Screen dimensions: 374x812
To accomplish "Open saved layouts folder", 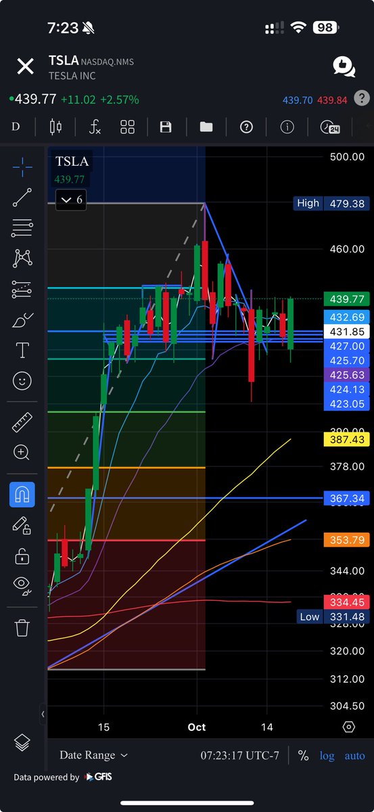I will pyautogui.click(x=206, y=127).
